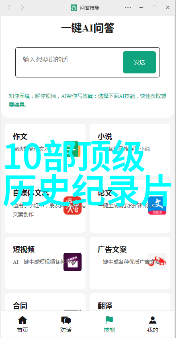176x338 pixels.
Task: Select the 短视频 card title
Action: (x=24, y=249)
